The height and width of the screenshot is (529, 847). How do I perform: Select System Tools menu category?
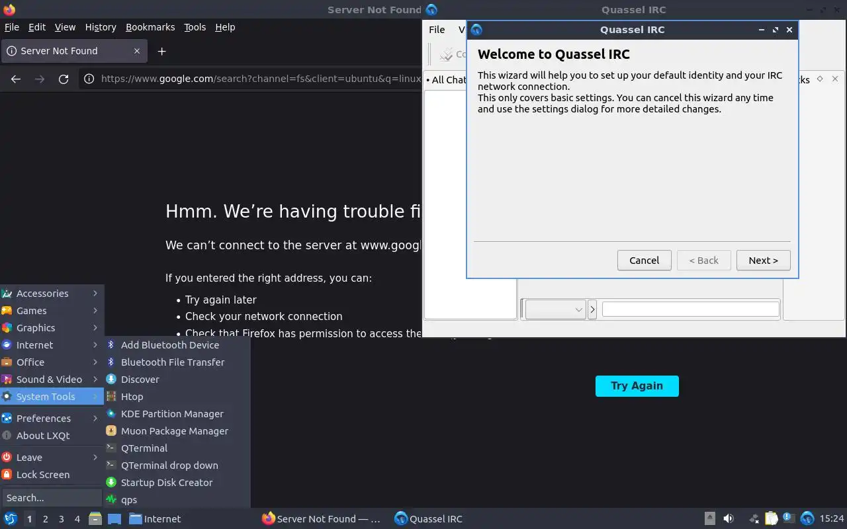[52, 397]
